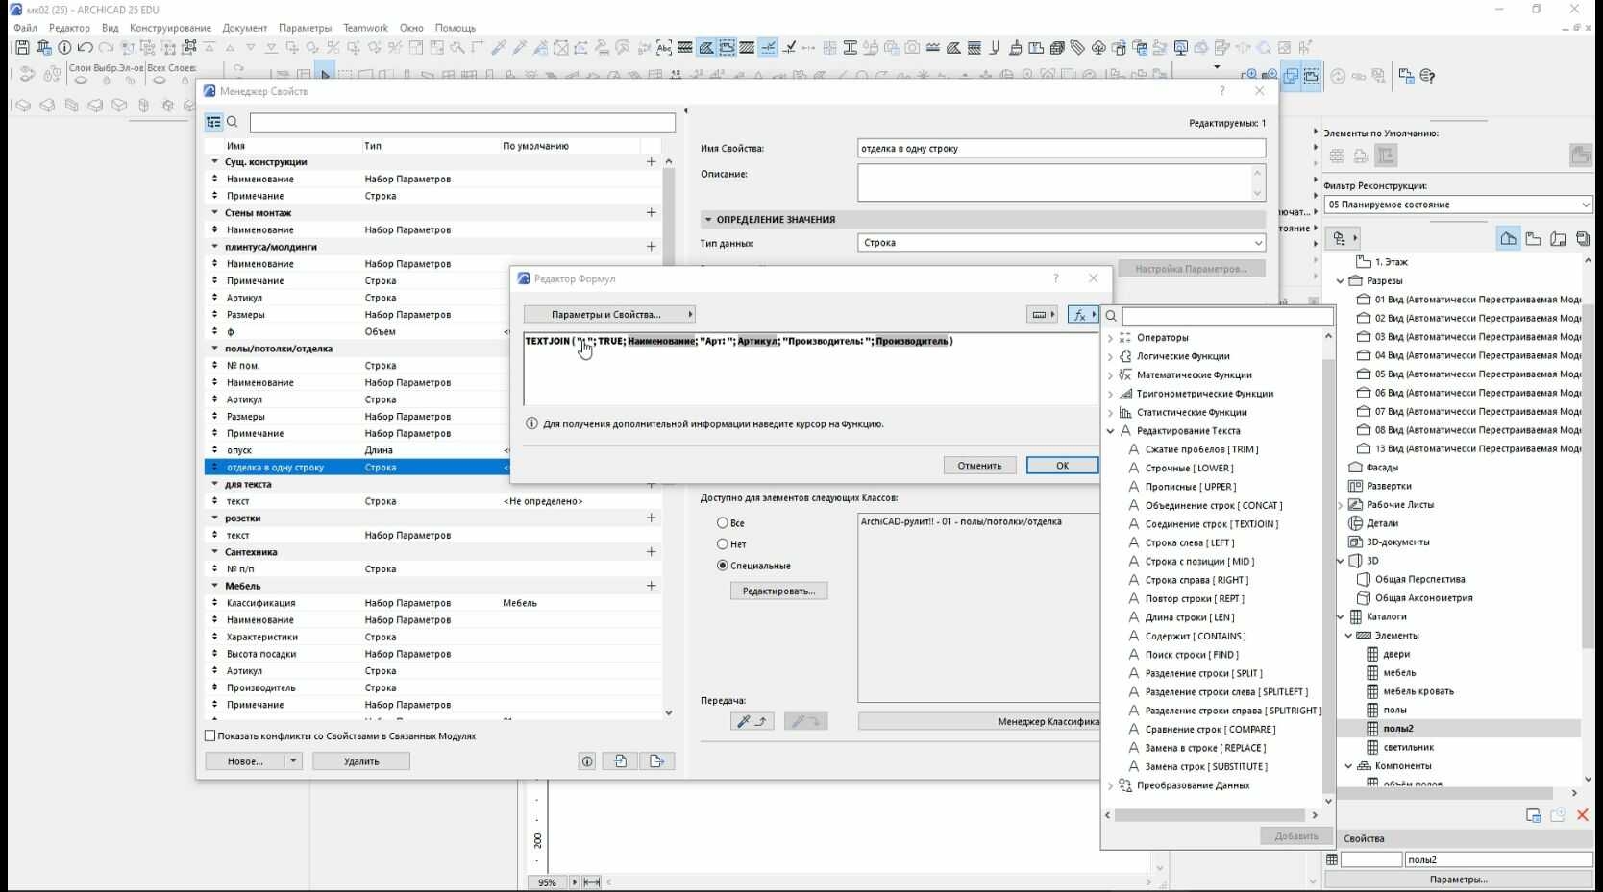Click the import properties icon
The width and height of the screenshot is (1603, 892).
[620, 761]
